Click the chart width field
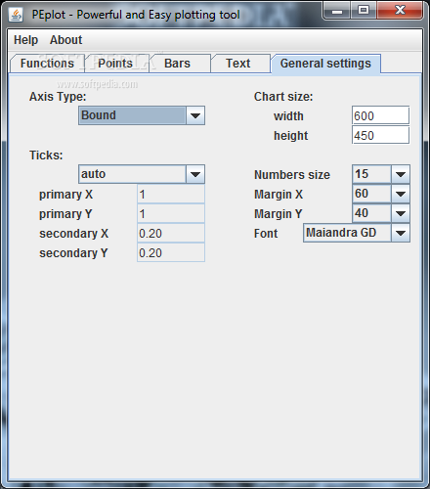This screenshot has height=489, width=430. coord(380,115)
